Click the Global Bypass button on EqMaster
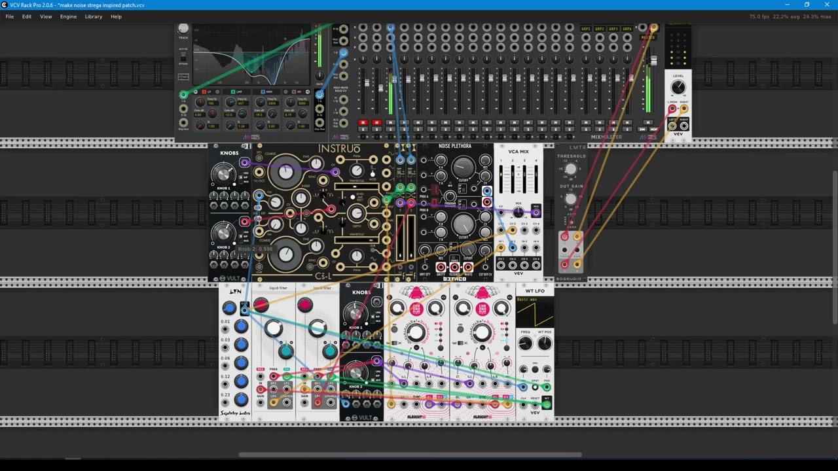Viewport: 838px width, 471px height. pyautogui.click(x=183, y=77)
